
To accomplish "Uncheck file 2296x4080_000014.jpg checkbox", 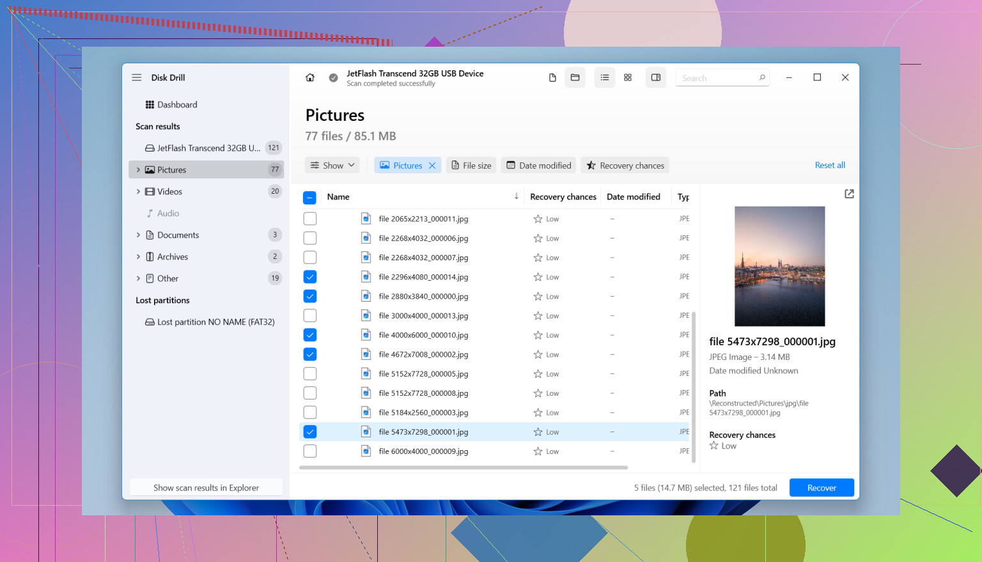I will (310, 277).
